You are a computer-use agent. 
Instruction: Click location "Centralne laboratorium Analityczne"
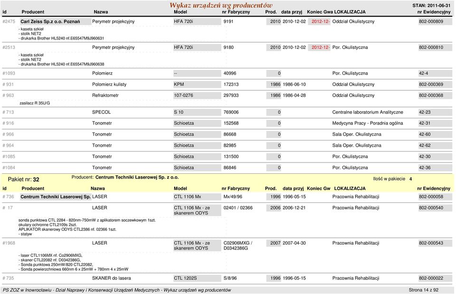pyautogui.click(x=368, y=112)
